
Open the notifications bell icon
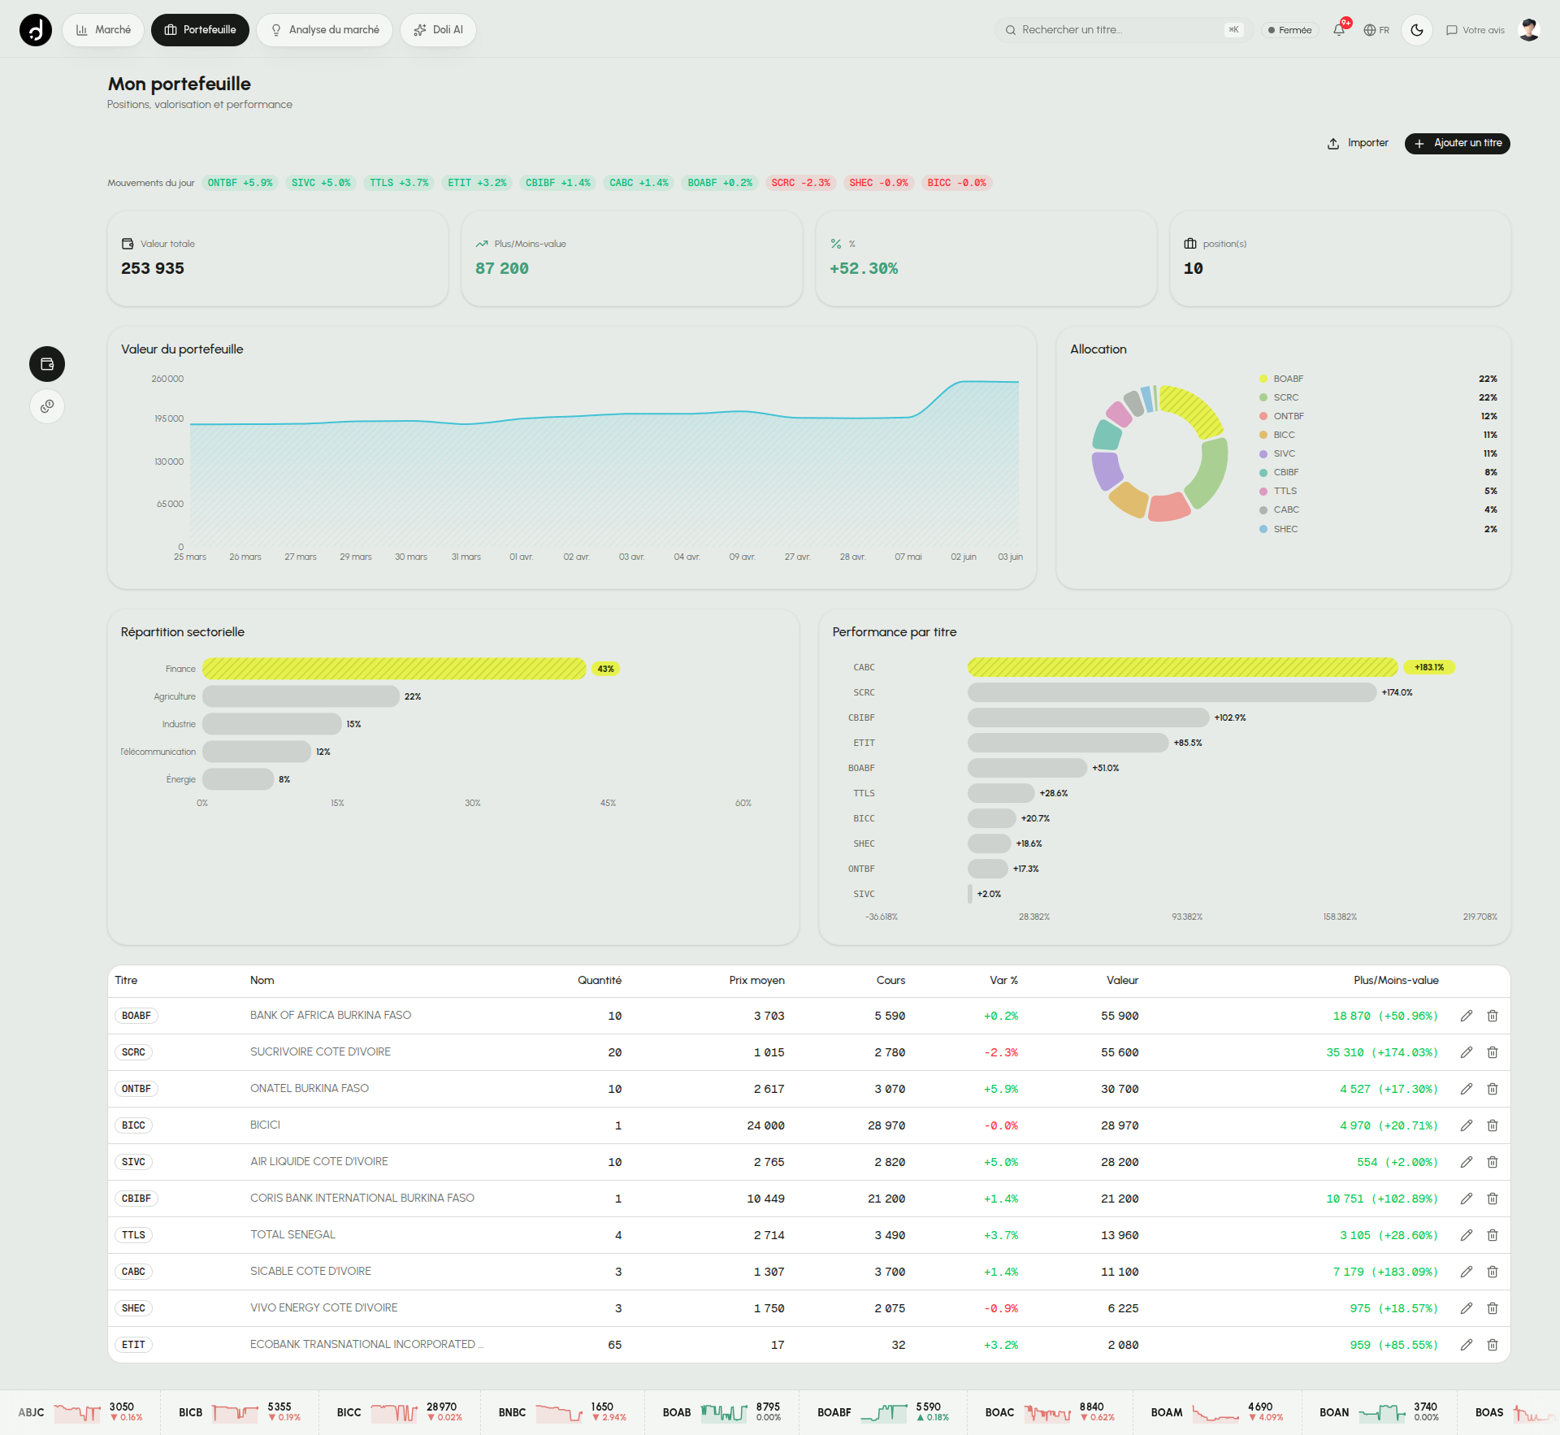1339,30
